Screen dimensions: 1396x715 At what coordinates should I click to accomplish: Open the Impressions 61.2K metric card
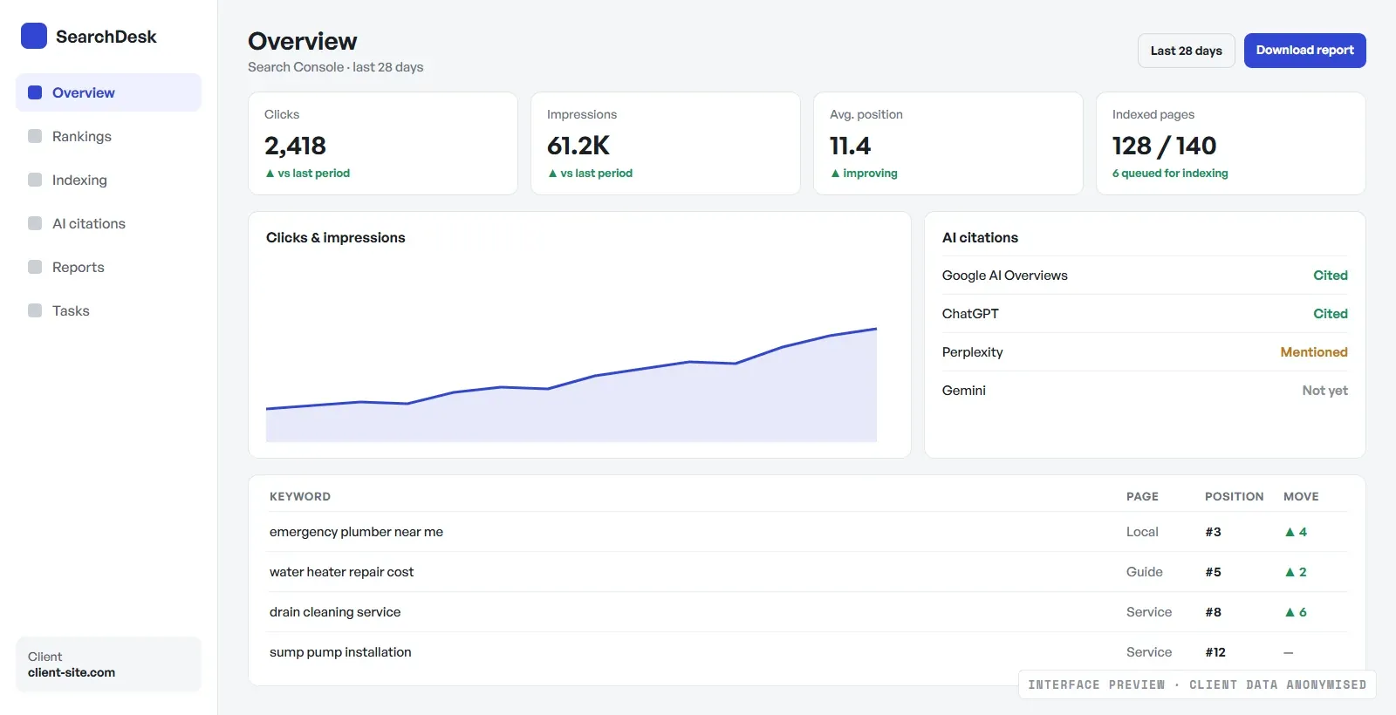pos(666,143)
